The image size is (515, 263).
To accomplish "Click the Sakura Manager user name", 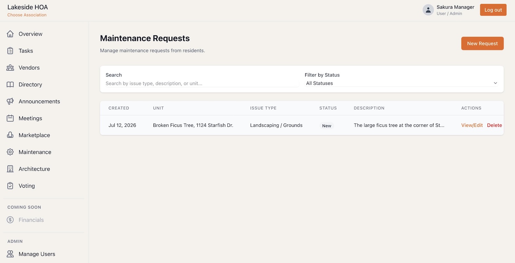I will (455, 7).
